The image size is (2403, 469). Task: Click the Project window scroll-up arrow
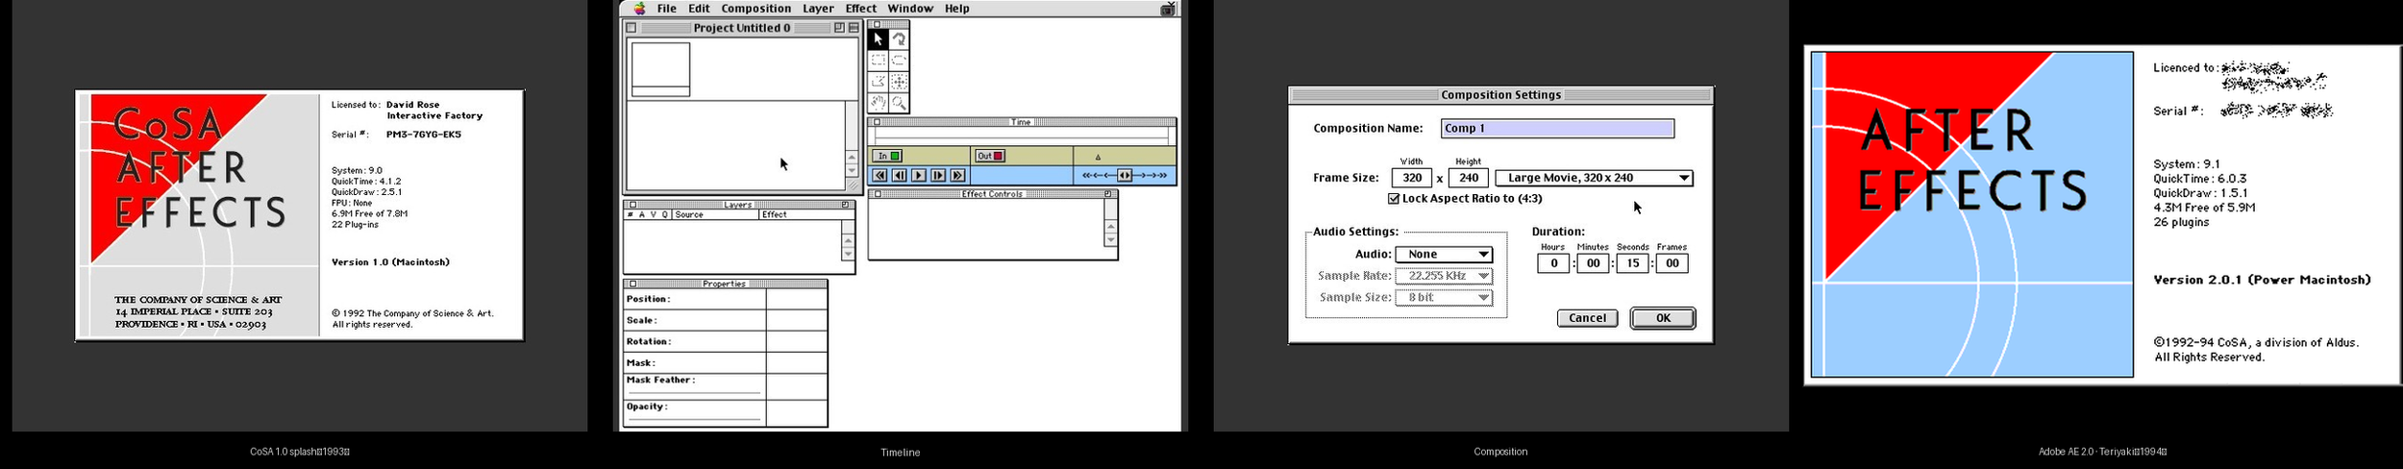[x=852, y=157]
